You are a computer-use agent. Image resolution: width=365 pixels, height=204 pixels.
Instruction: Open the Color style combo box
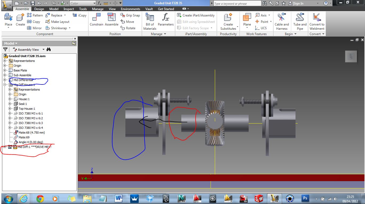(x=83, y=3)
